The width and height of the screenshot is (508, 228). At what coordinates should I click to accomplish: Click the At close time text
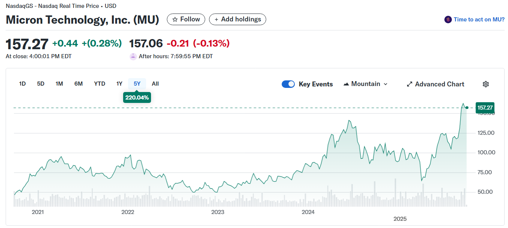click(39, 56)
